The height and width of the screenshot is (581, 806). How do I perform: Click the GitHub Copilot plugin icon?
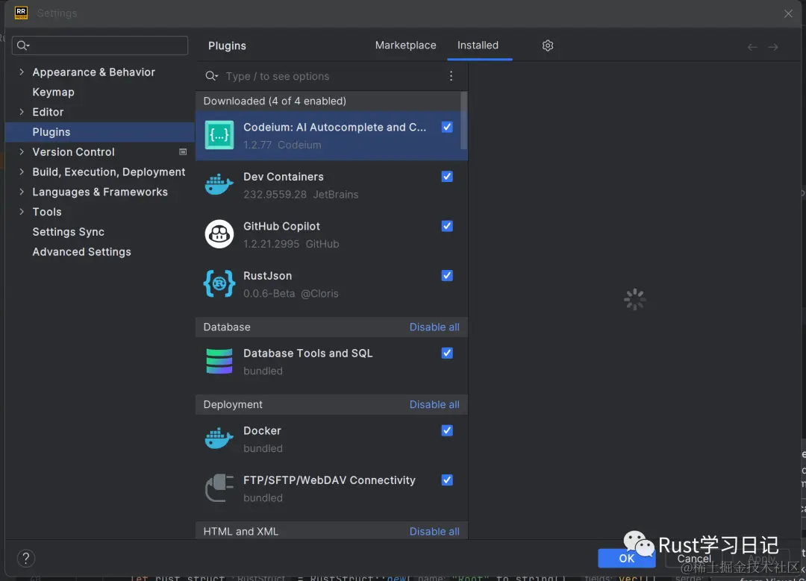(x=219, y=234)
